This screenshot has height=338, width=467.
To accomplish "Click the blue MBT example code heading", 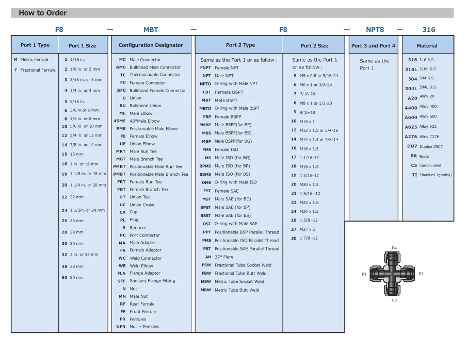I will (151, 30).
